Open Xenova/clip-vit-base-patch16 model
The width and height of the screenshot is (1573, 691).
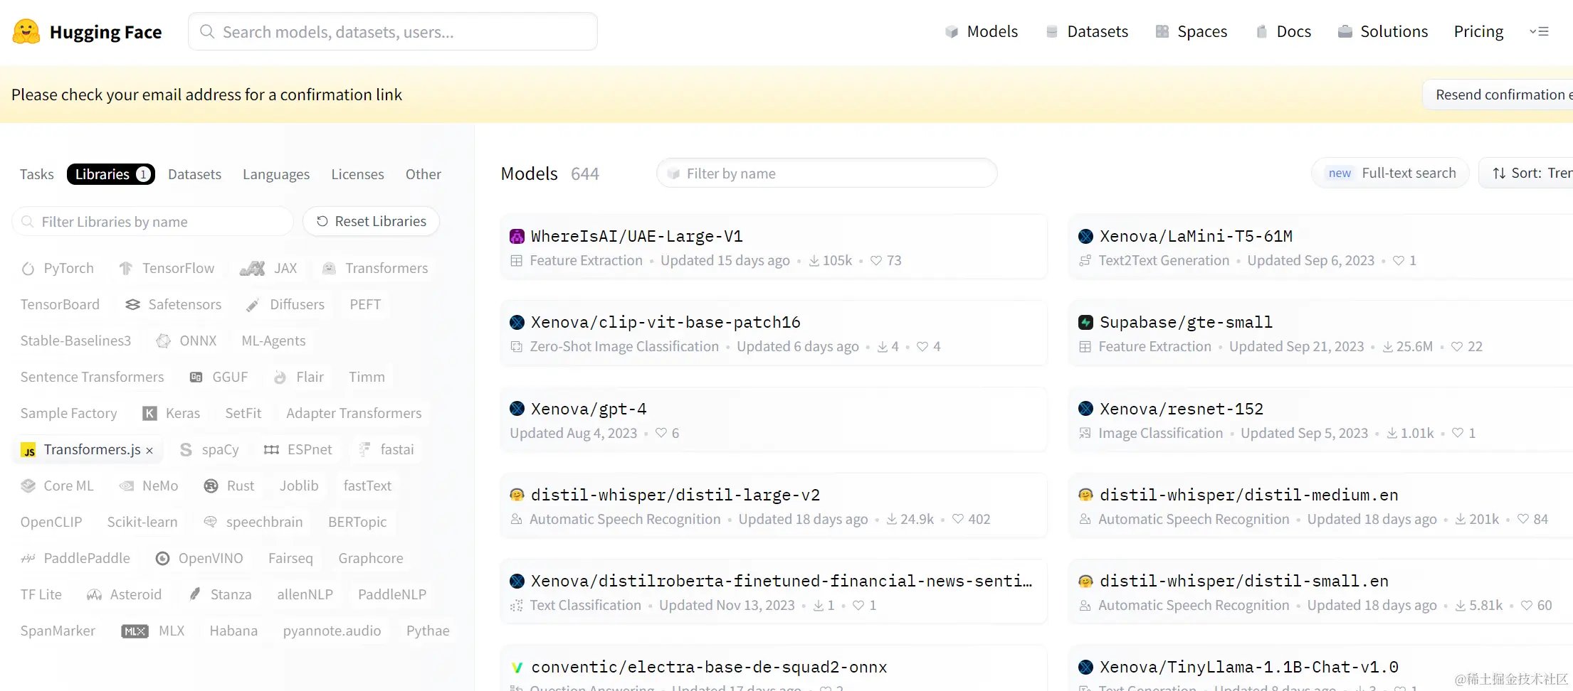pos(774,333)
